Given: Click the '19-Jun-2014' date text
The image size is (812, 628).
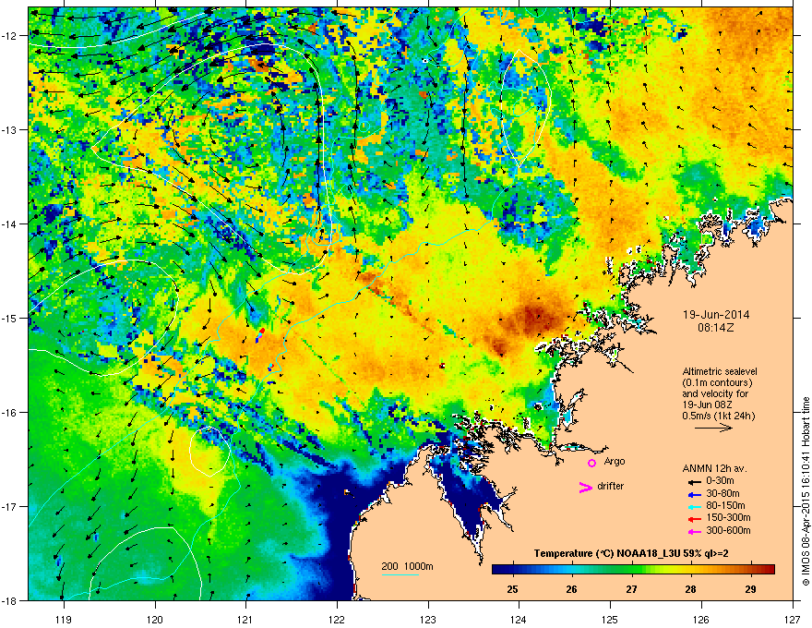Looking at the screenshot, I should pos(716,315).
